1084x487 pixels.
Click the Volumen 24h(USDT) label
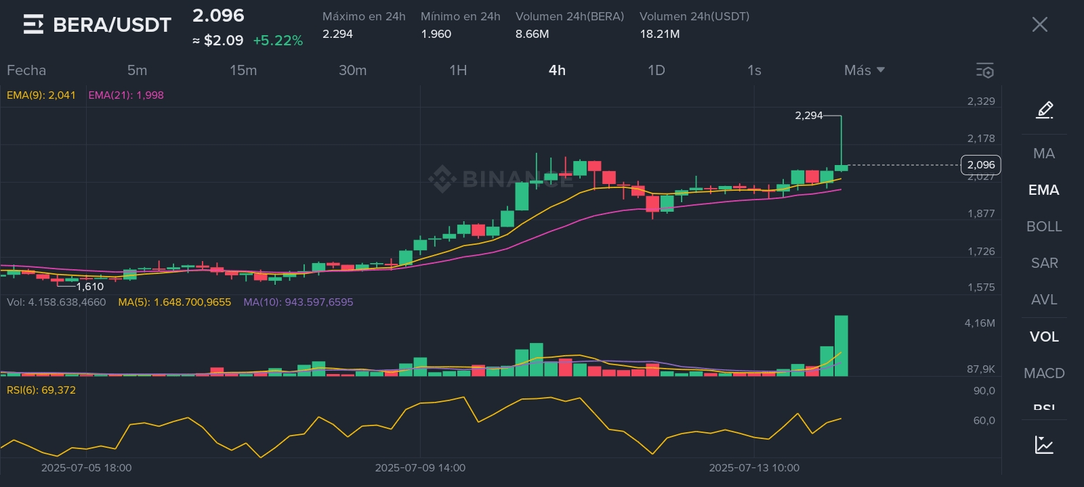[x=694, y=16]
